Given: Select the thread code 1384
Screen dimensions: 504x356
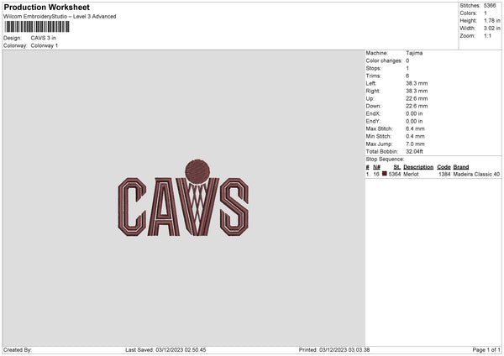Looking at the screenshot, I should coord(444,174).
